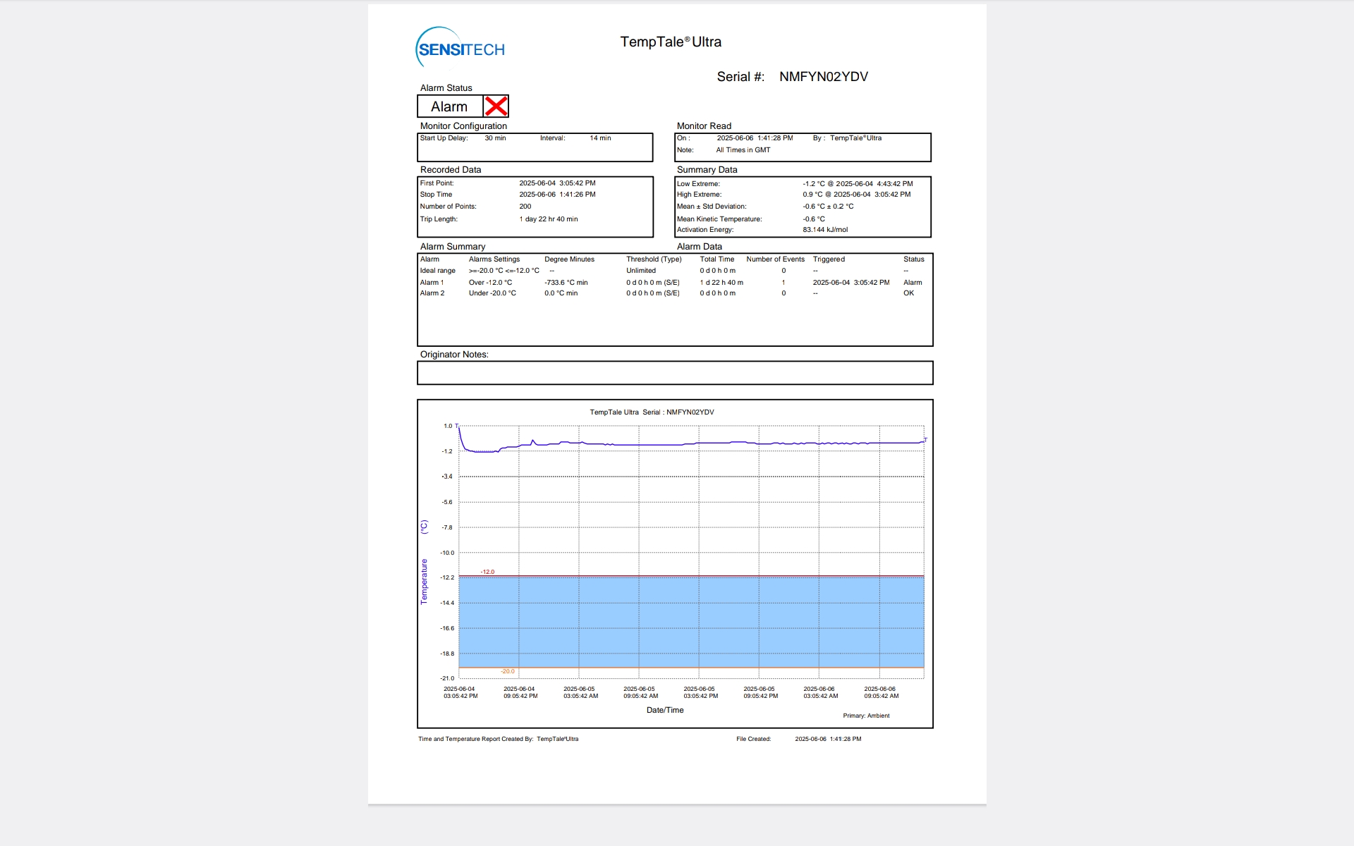Click the Temperature y-axis label

(x=424, y=582)
